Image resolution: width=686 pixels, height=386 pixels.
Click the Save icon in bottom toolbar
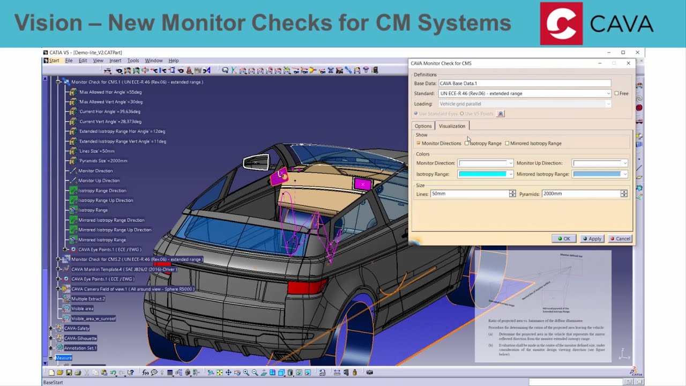click(x=69, y=373)
